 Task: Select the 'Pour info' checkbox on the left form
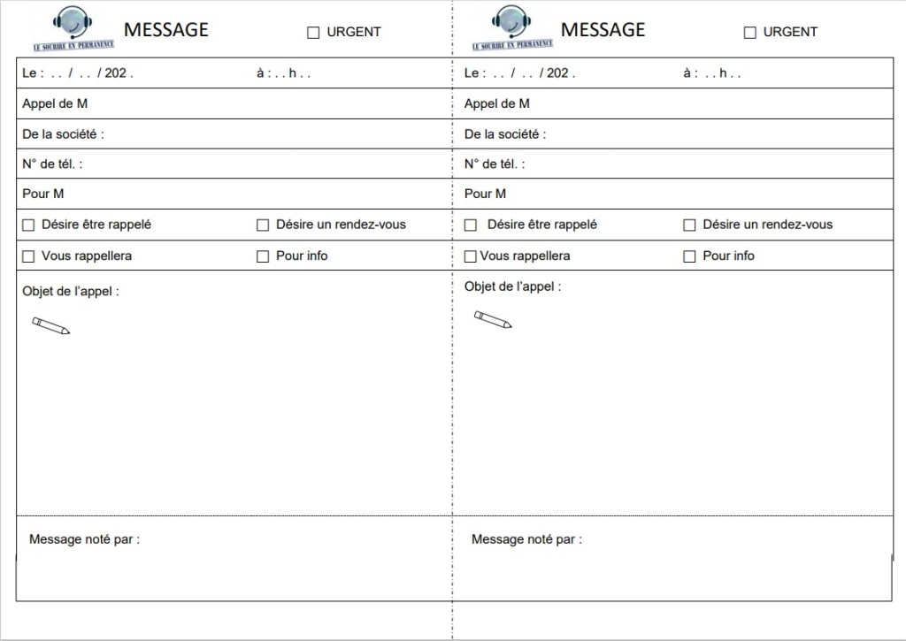click(x=263, y=256)
